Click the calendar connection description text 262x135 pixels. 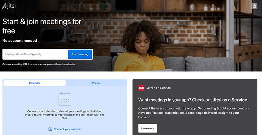[x=65, y=115]
